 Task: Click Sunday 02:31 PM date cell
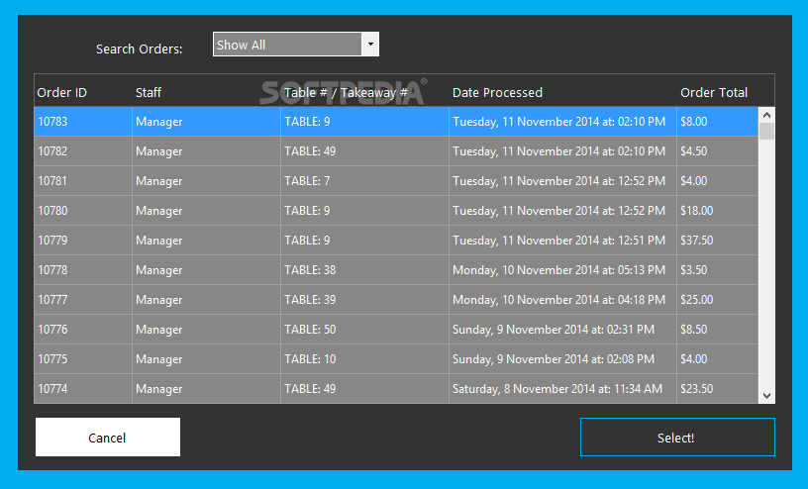coord(562,330)
